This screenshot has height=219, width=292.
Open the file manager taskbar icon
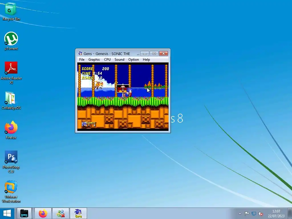point(24,213)
